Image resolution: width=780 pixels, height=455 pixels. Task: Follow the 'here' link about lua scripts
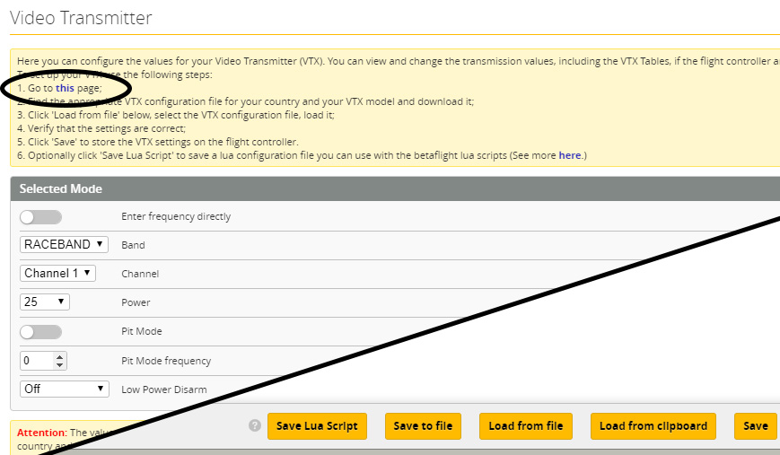tap(569, 155)
